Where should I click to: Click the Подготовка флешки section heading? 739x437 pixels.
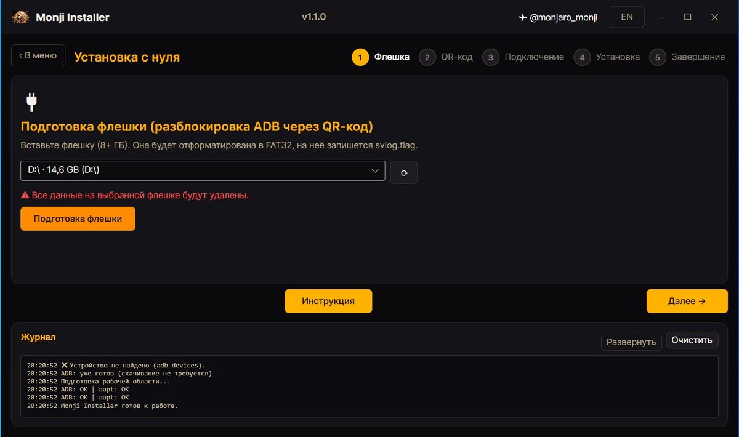pyautogui.click(x=197, y=127)
